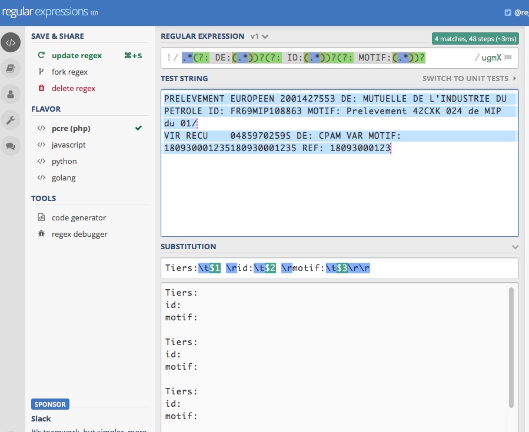
Task: Click the Twitter icon in the header
Action: (507, 13)
